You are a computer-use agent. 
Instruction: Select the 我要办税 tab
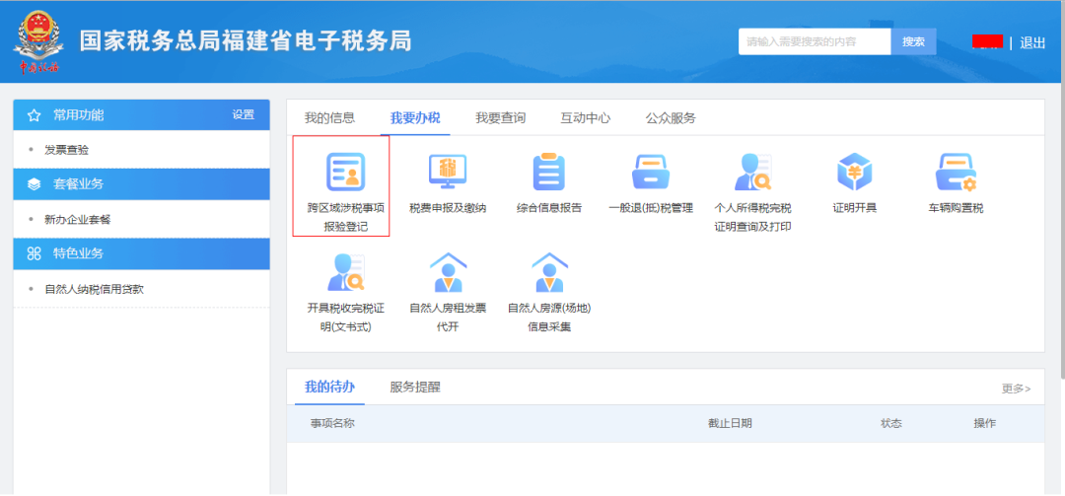click(x=415, y=118)
